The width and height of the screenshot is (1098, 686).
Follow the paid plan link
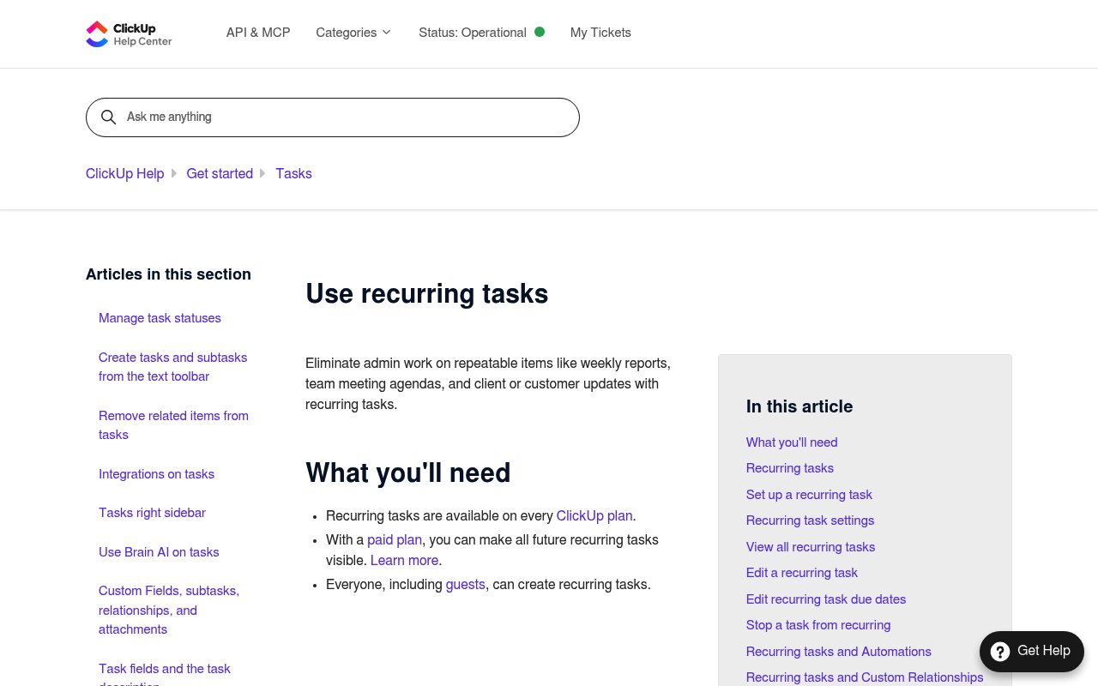[395, 540]
